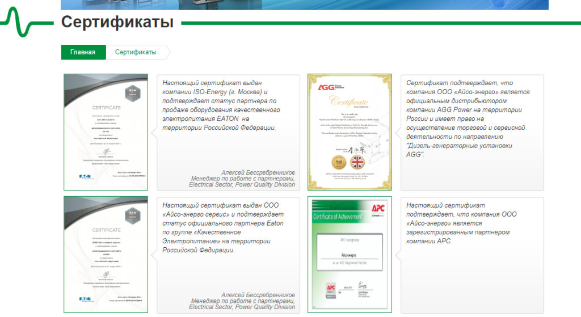Open the ISO-Energy EATON certificate thumbnail
The image size is (581, 317).
click(x=106, y=132)
